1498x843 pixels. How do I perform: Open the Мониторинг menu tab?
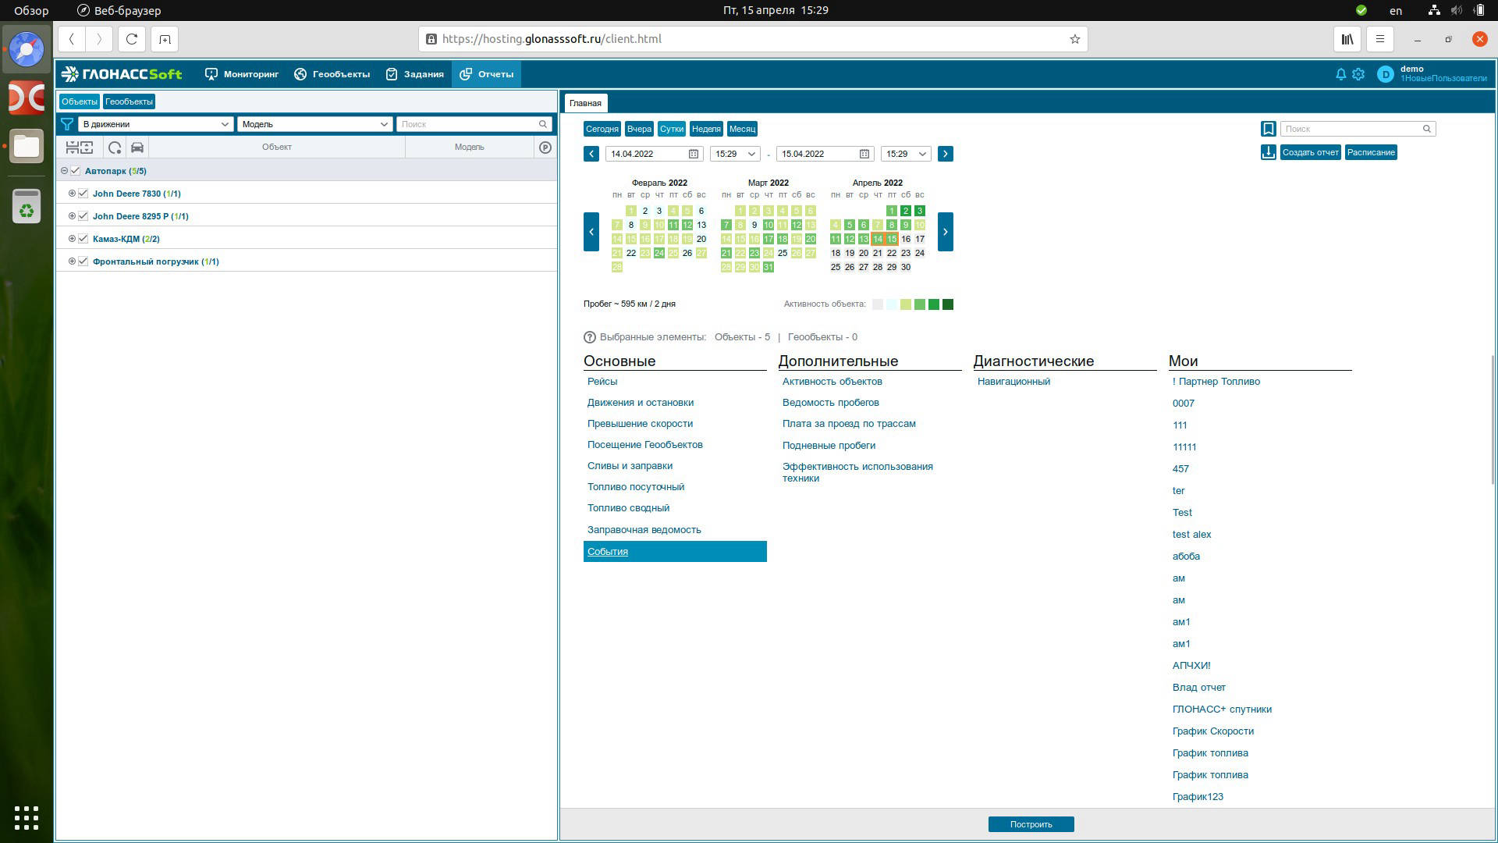pyautogui.click(x=242, y=74)
